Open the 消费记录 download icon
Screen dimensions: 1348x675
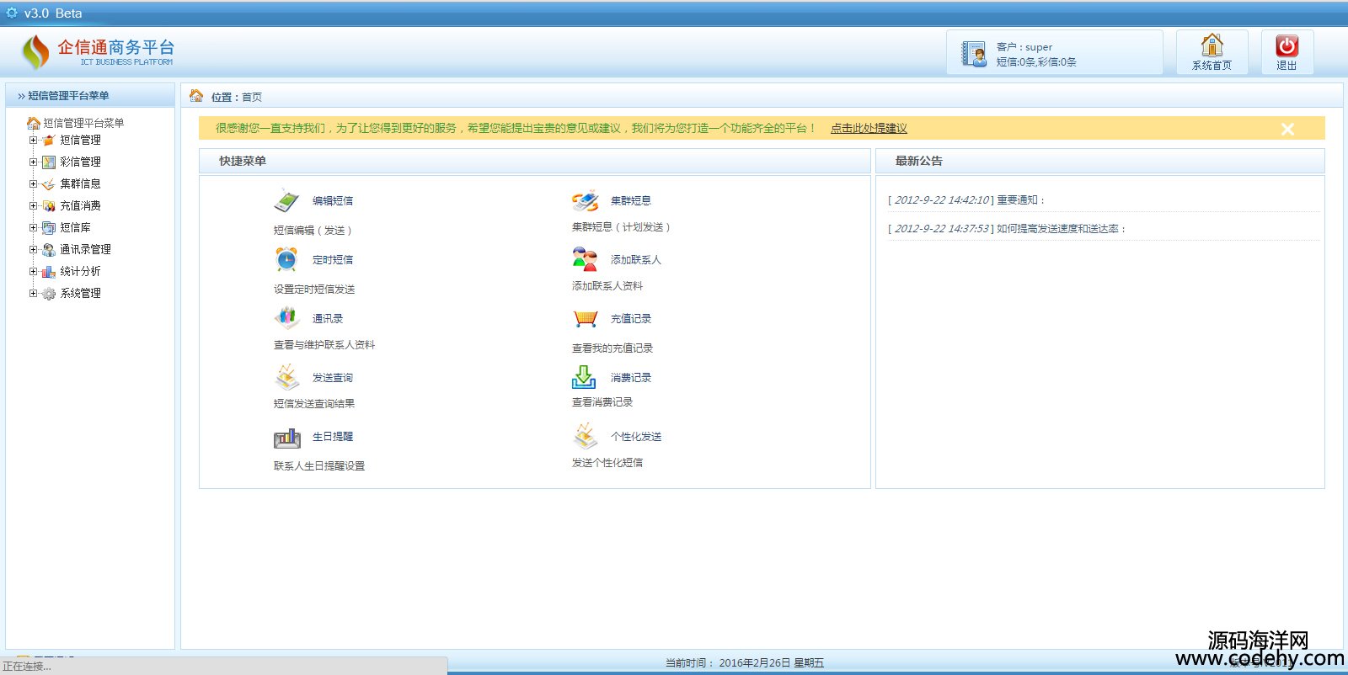tap(584, 377)
